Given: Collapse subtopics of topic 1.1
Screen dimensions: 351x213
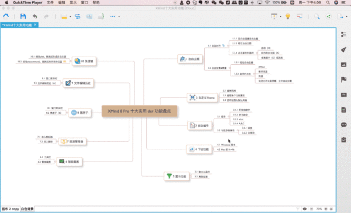Looking at the screenshot, I should click(228, 46).
